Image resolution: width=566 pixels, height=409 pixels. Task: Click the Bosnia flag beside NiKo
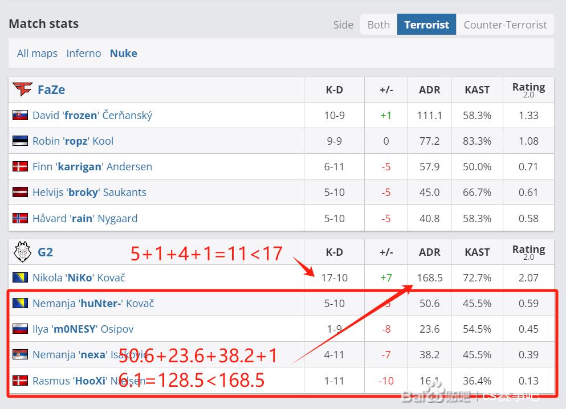pos(20,277)
